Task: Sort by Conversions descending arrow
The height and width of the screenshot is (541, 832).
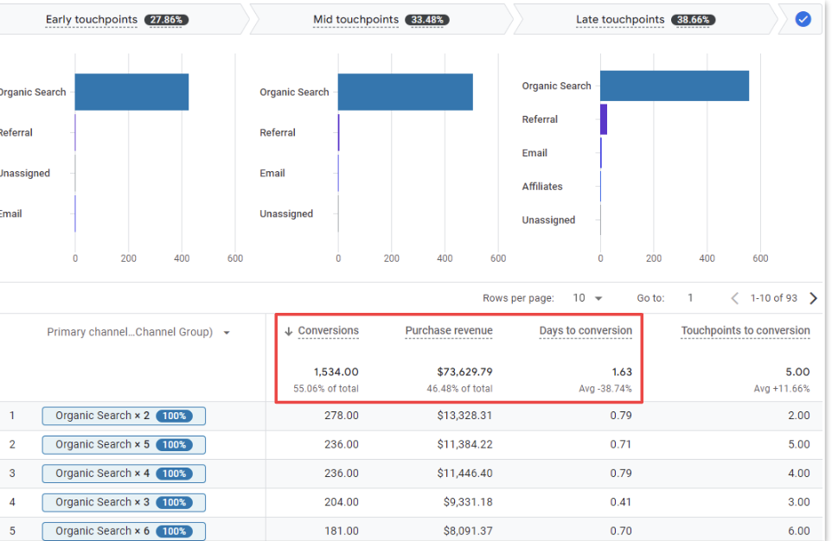Action: pos(289,332)
